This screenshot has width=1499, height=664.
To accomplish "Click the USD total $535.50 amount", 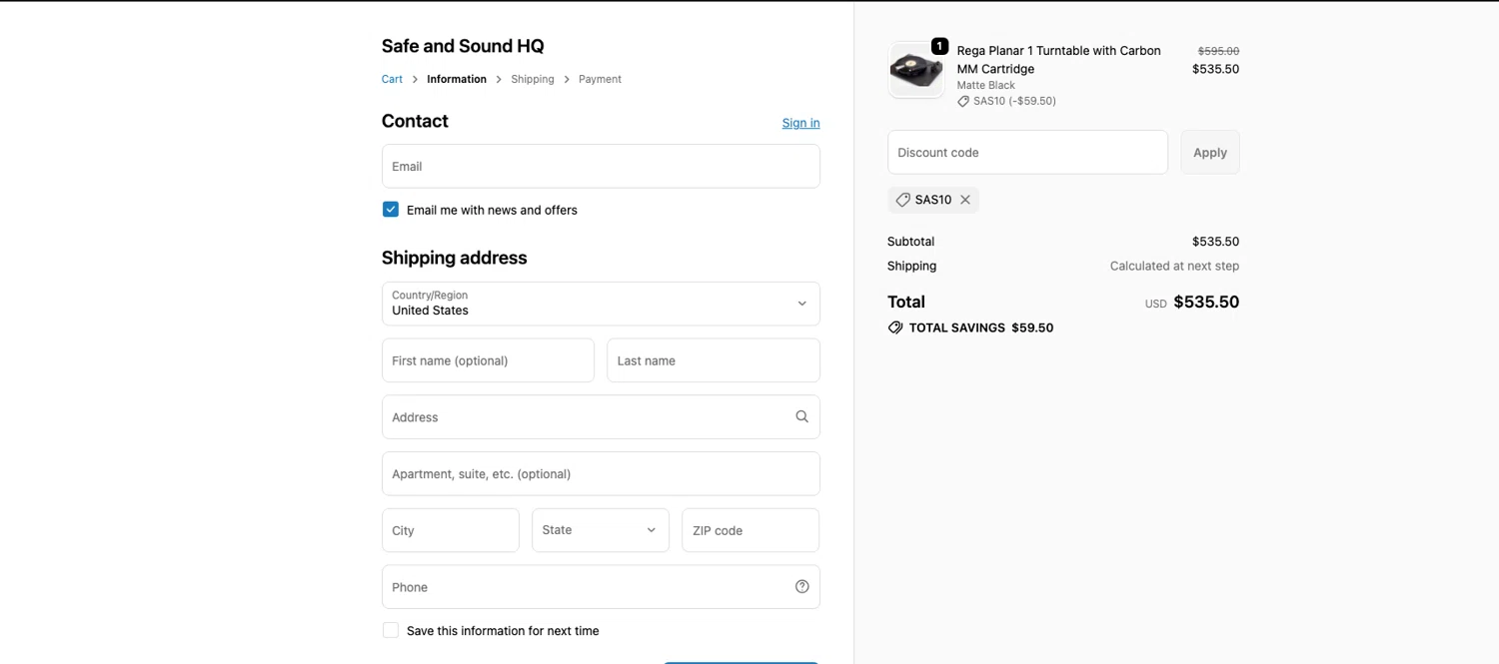I will [x=1206, y=302].
